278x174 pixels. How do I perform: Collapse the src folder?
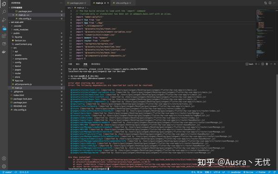coord(14,48)
